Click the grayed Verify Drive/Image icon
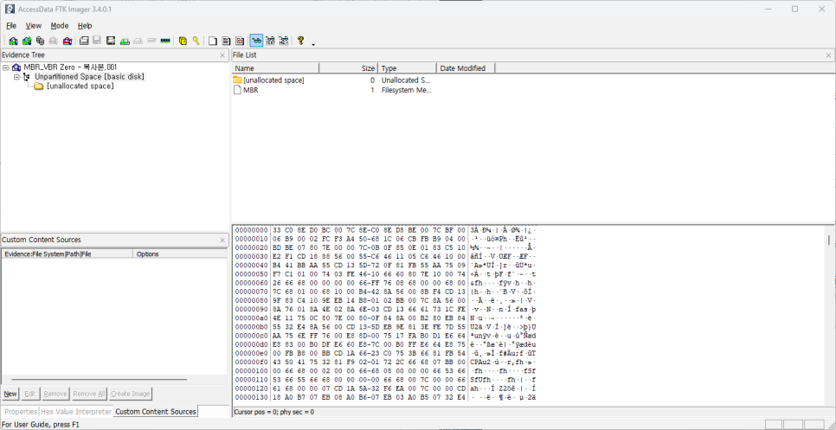The height and width of the screenshot is (430, 836). pyautogui.click(x=151, y=41)
